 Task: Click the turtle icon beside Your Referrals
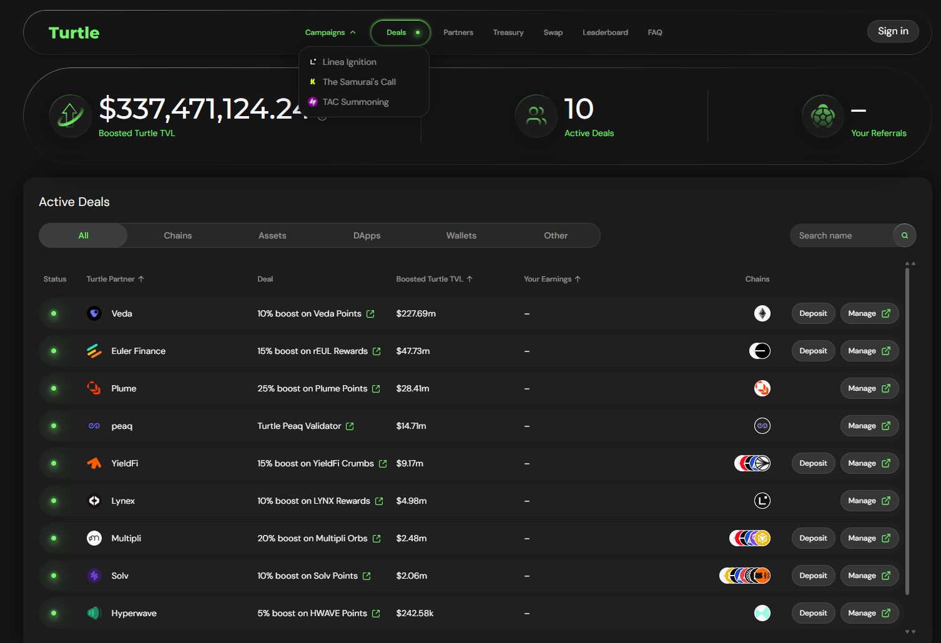pos(822,116)
